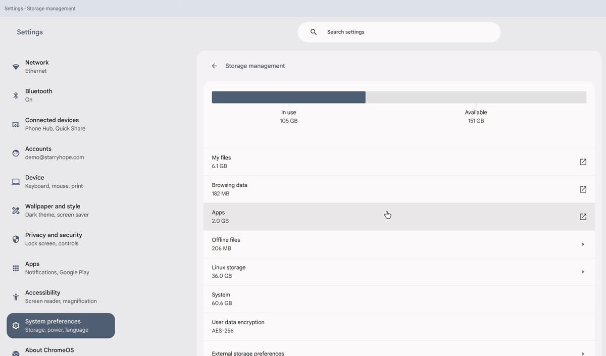Click the System preferences gear icon
This screenshot has width=606, height=356.
coord(16,326)
